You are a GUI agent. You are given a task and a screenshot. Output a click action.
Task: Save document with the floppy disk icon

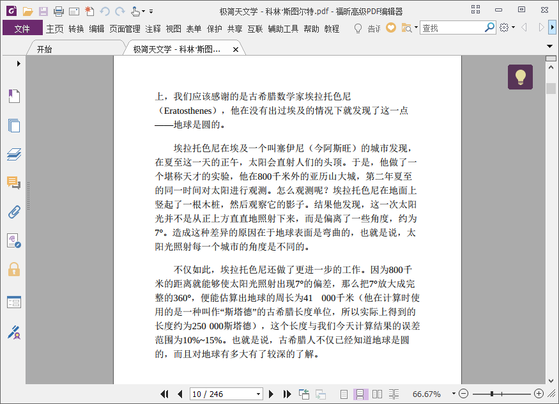43,12
